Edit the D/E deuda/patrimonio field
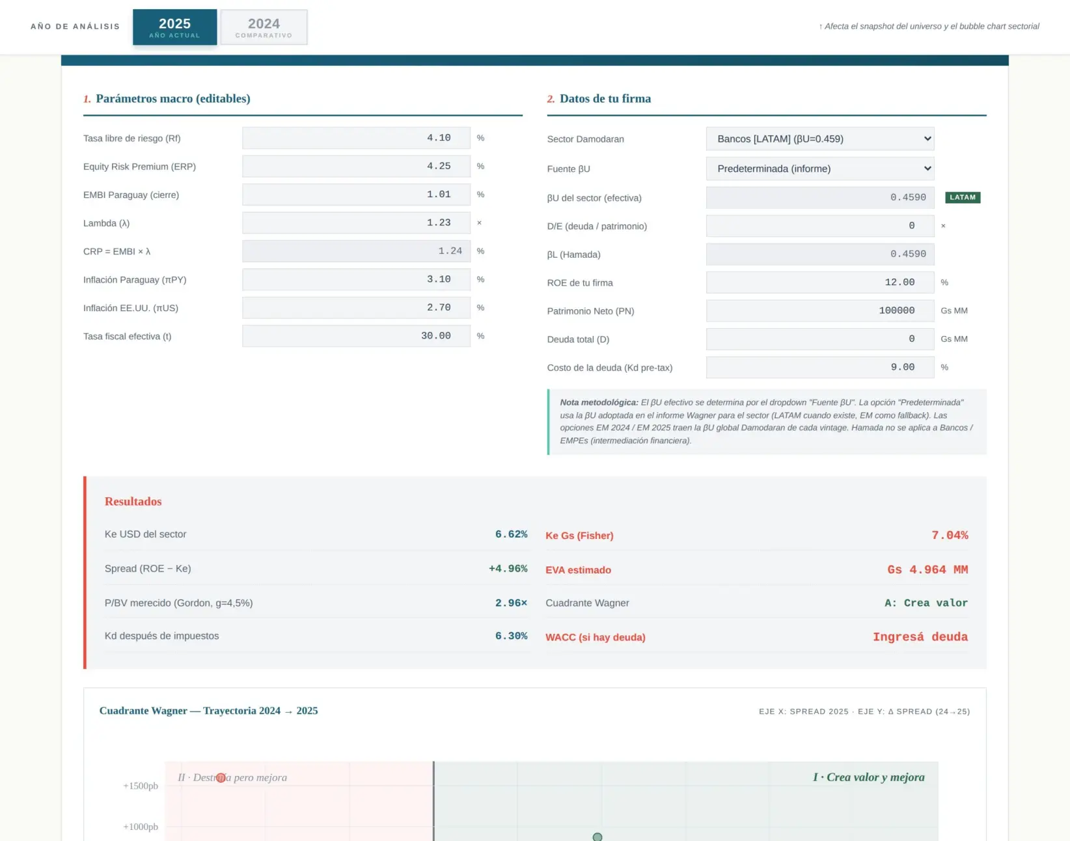 pyautogui.click(x=820, y=226)
